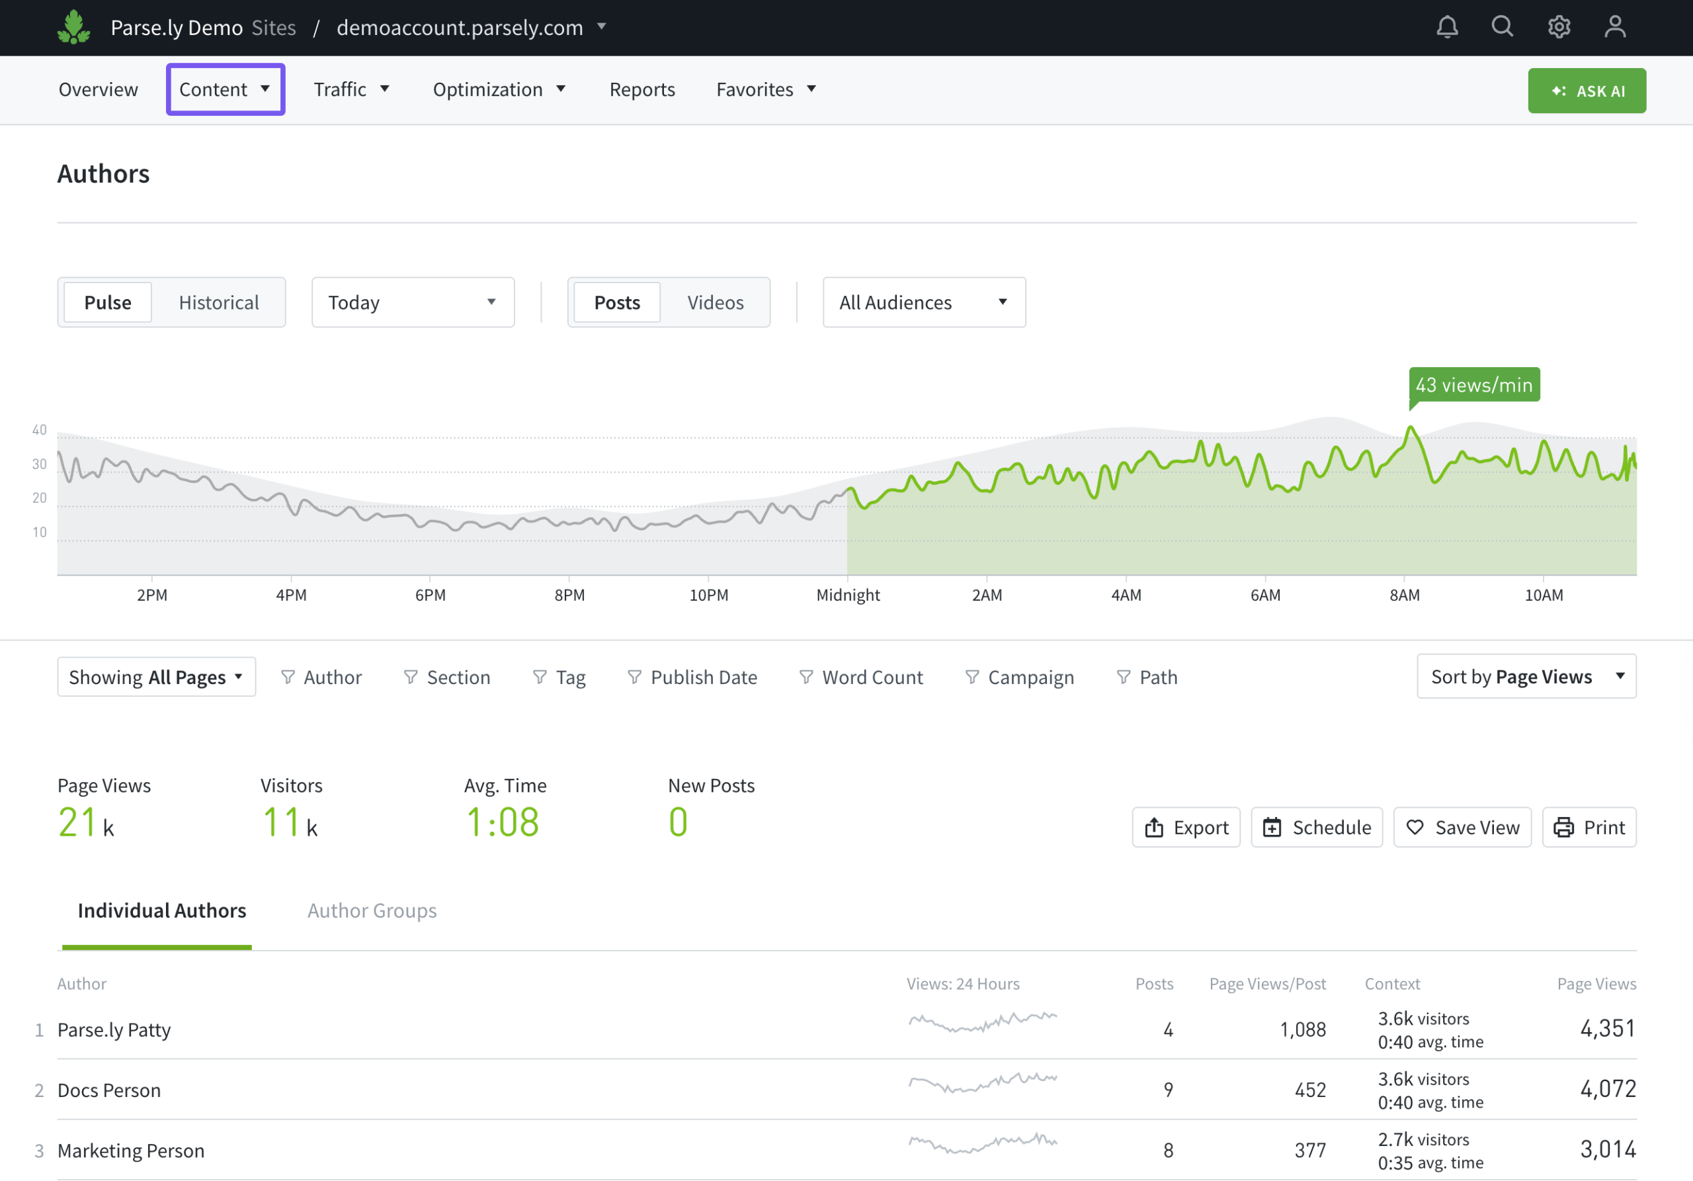The image size is (1693, 1181).
Task: Save View using the heart icon
Action: click(x=1462, y=827)
